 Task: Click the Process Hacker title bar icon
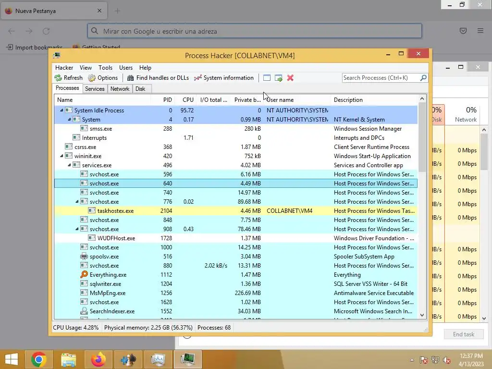(x=57, y=56)
